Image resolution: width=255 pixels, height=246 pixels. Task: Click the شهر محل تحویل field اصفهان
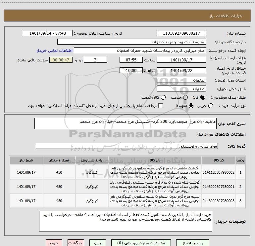(x=181, y=89)
